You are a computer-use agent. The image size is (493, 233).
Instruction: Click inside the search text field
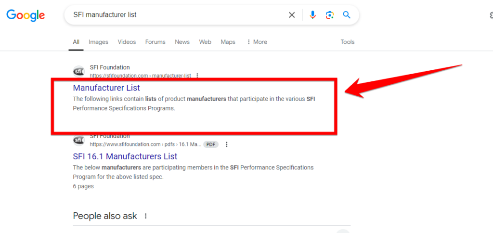point(178,15)
